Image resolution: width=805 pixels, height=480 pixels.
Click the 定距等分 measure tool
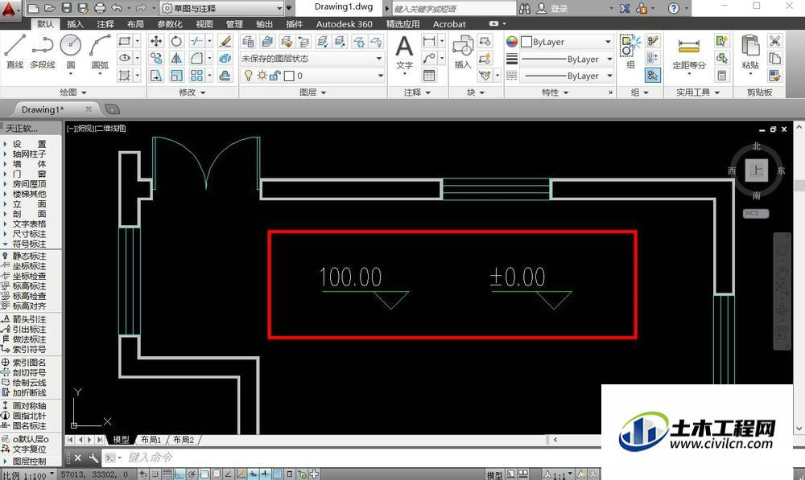[x=689, y=53]
